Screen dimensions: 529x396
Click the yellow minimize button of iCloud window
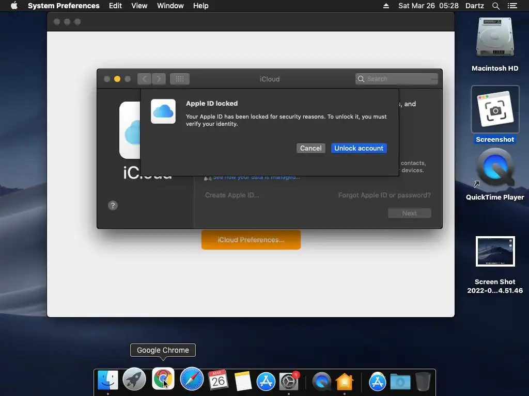point(117,79)
